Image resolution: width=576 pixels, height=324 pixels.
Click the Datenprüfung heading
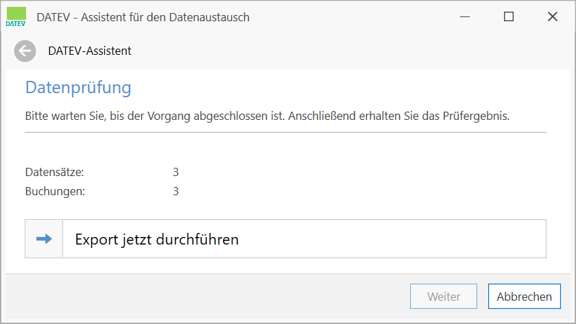point(77,88)
